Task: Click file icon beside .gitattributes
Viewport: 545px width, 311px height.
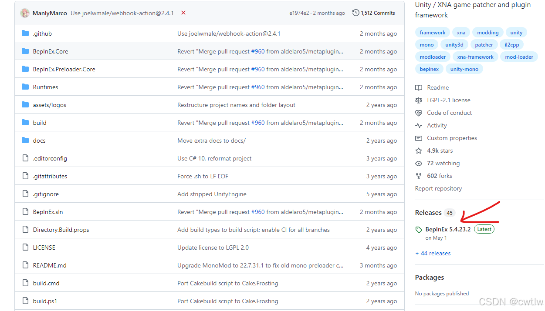Action: (x=25, y=176)
